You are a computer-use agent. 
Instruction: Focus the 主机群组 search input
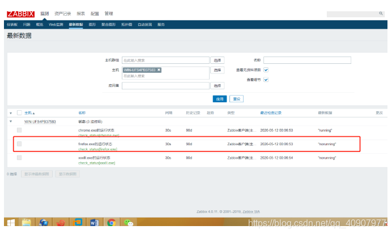[x=165, y=60]
